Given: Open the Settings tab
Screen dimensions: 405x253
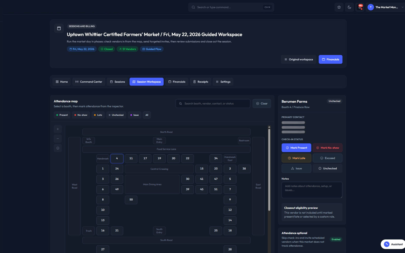Looking at the screenshot, I should click(x=223, y=82).
